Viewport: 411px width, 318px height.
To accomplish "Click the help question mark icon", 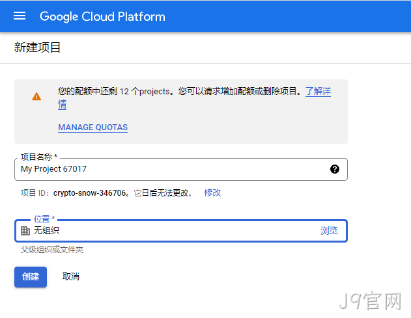I will point(335,169).
